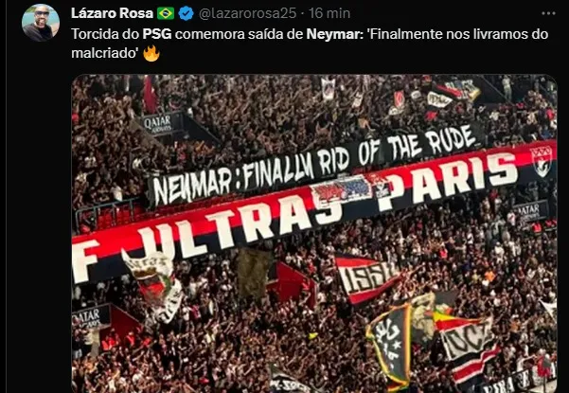This screenshot has height=393, width=569.
Task: Click the red 'ULTRAS PARIS' banner
Action: (x=314, y=210)
